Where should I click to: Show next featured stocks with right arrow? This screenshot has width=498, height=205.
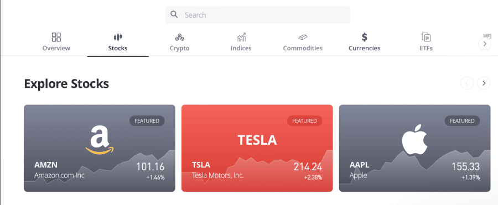[x=484, y=83]
